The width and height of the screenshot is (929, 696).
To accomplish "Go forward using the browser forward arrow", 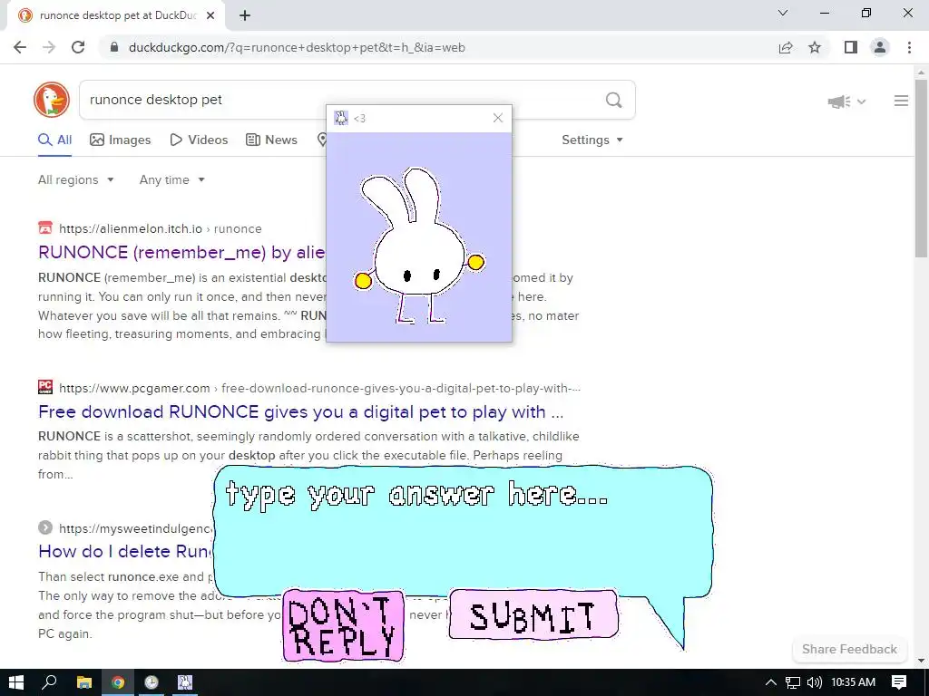I will click(49, 47).
